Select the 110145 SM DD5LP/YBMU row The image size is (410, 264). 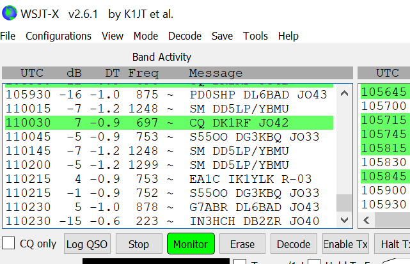(x=169, y=151)
